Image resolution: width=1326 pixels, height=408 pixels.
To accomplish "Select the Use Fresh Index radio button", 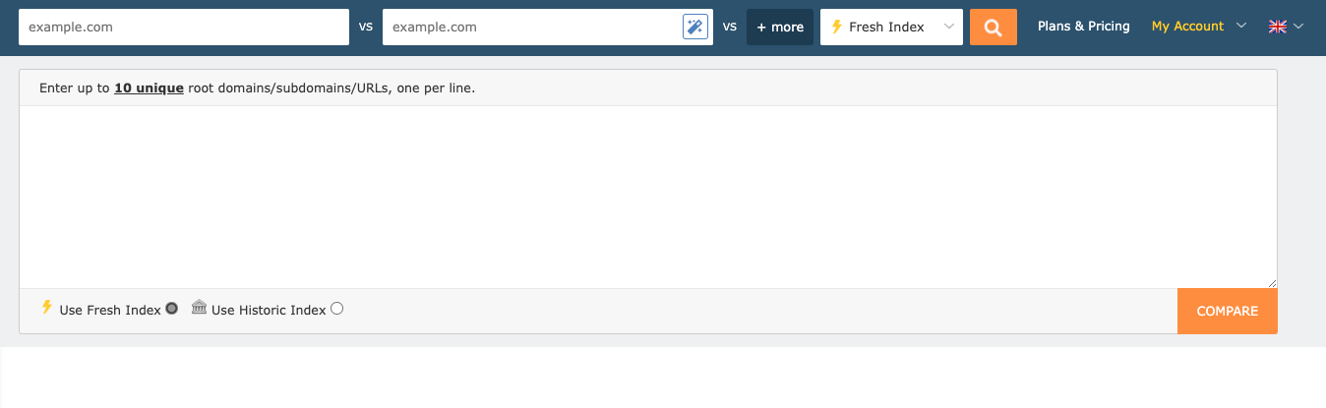I will (x=172, y=309).
